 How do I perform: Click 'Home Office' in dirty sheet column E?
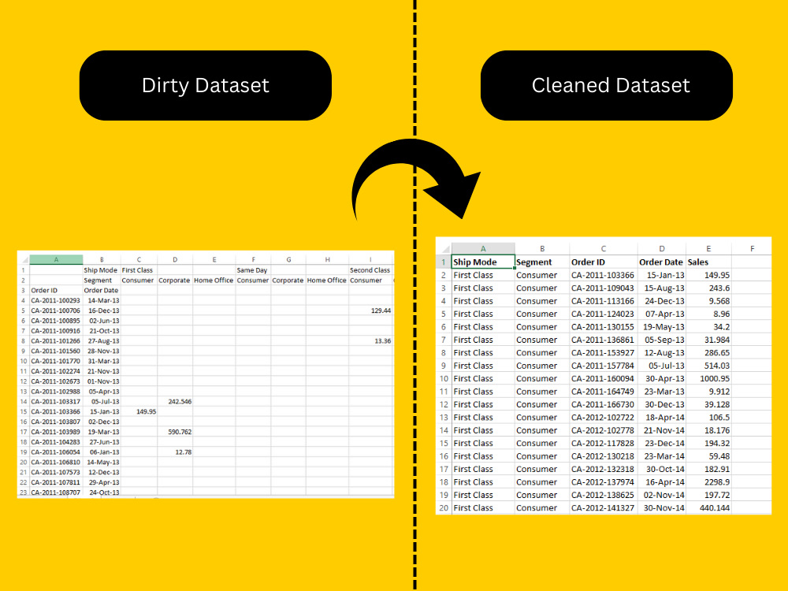pos(214,280)
